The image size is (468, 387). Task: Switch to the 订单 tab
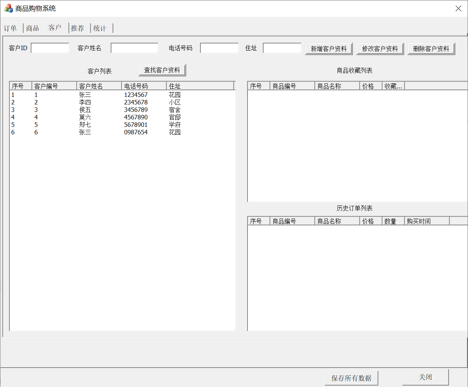(11, 28)
